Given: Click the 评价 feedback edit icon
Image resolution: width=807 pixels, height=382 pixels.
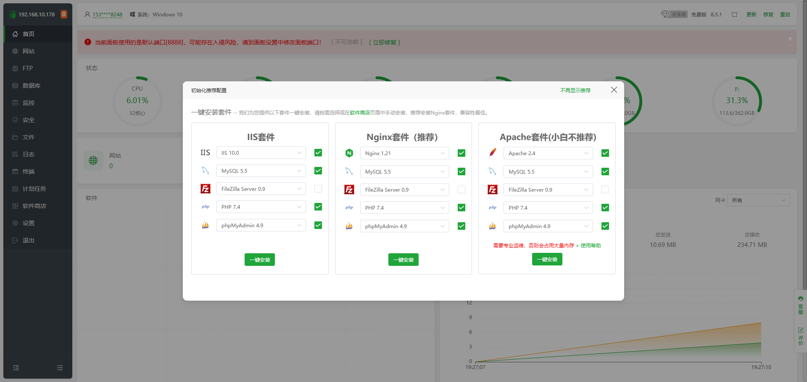Looking at the screenshot, I should coord(800,330).
